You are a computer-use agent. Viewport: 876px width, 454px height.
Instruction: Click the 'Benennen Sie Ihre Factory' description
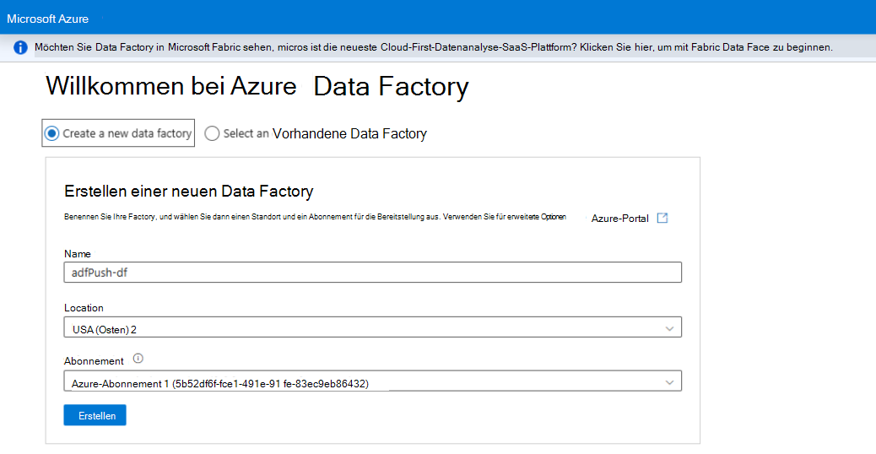coord(315,217)
